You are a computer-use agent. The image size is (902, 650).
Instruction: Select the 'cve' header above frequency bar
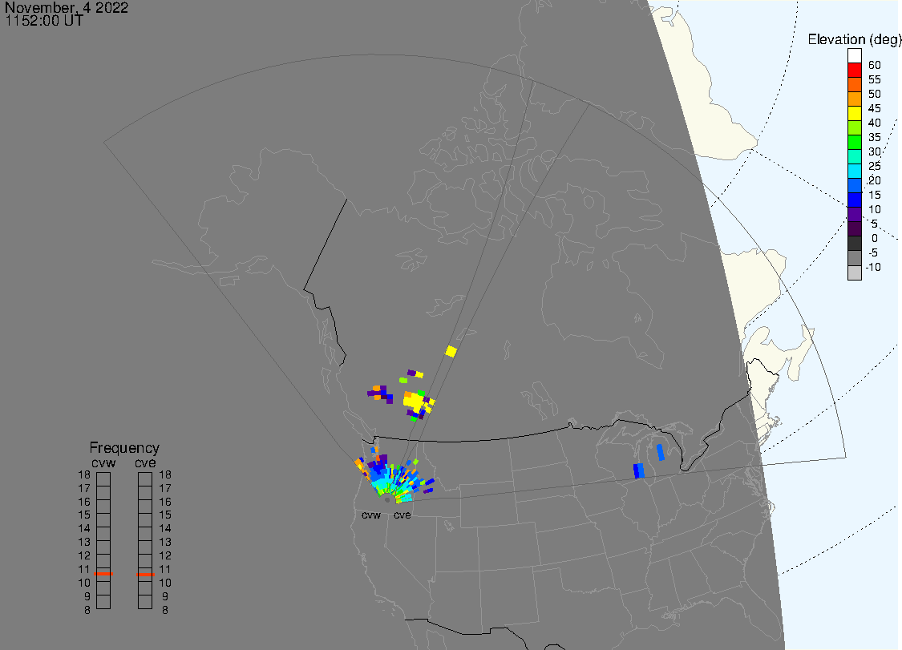tap(146, 463)
